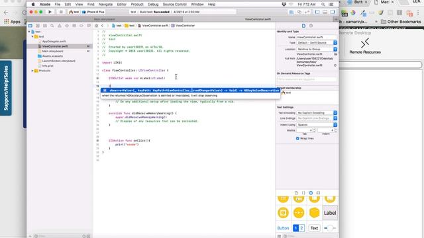The height and width of the screenshot is (238, 424).
Task: Select AppDelegate.swift in navigator
Action: [54, 41]
